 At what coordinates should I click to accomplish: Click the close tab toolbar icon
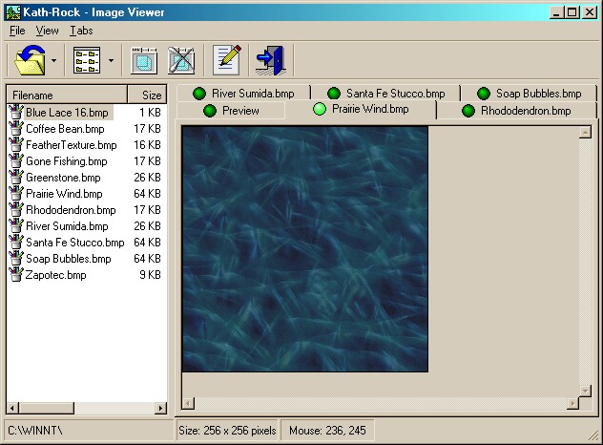[181, 60]
